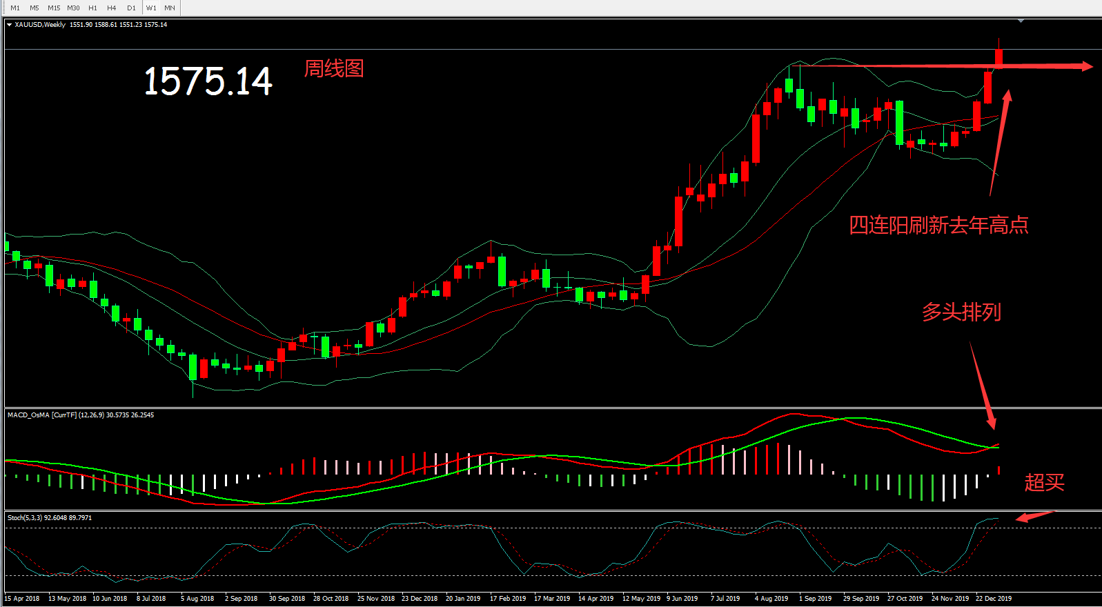The image size is (1102, 607).
Task: Switch chart to M5 timeframe
Action: (35, 8)
